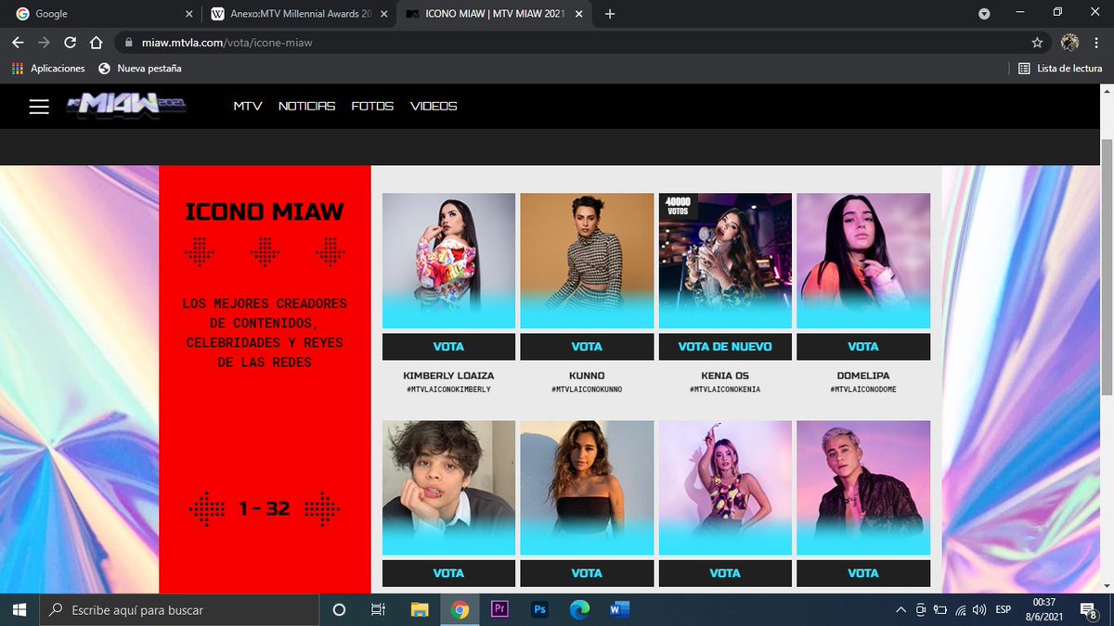Open the notification center icon
The width and height of the screenshot is (1114, 626).
[1091, 609]
